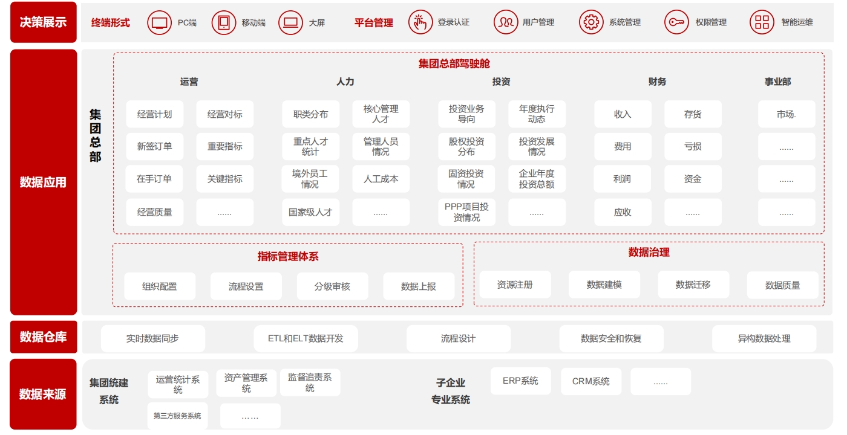Select 实时数据同步 in data warehouse row
The height and width of the screenshot is (435, 847).
pyautogui.click(x=152, y=338)
